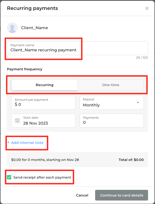This screenshot has height=204, width=155.
Task: Click the Total of $0.00 summary
Action: pyautogui.click(x=131, y=160)
